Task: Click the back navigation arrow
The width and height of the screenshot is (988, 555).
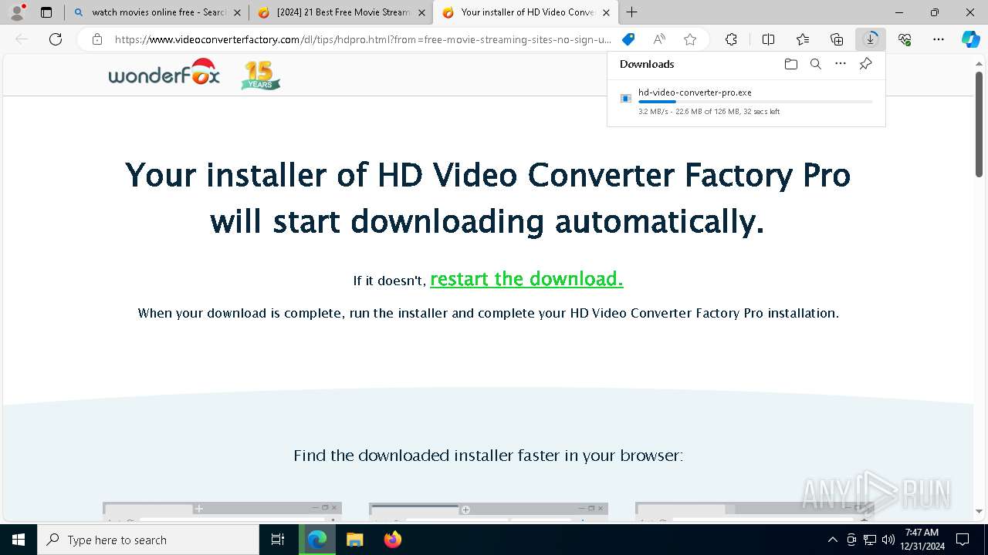Action: point(22,39)
